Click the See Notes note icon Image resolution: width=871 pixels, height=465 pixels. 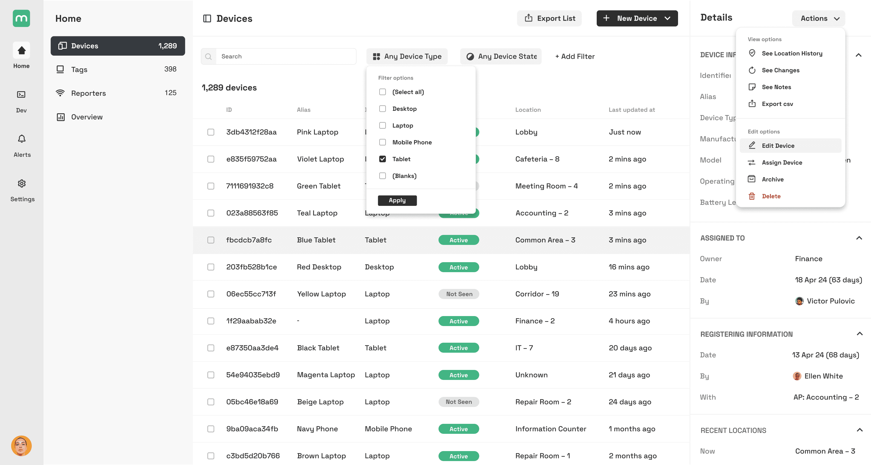tap(752, 87)
